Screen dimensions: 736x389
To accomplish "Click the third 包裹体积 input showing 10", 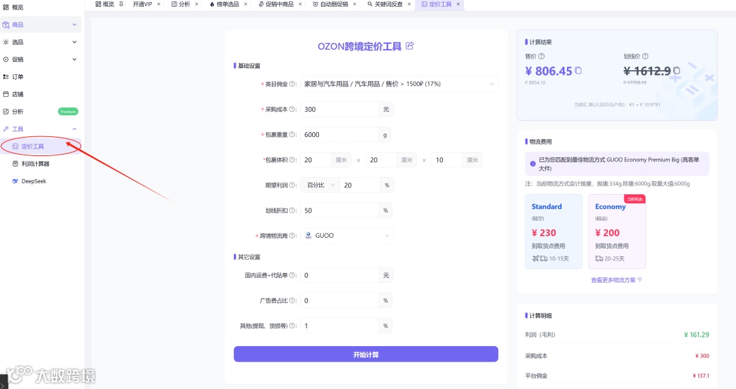I will (x=447, y=160).
